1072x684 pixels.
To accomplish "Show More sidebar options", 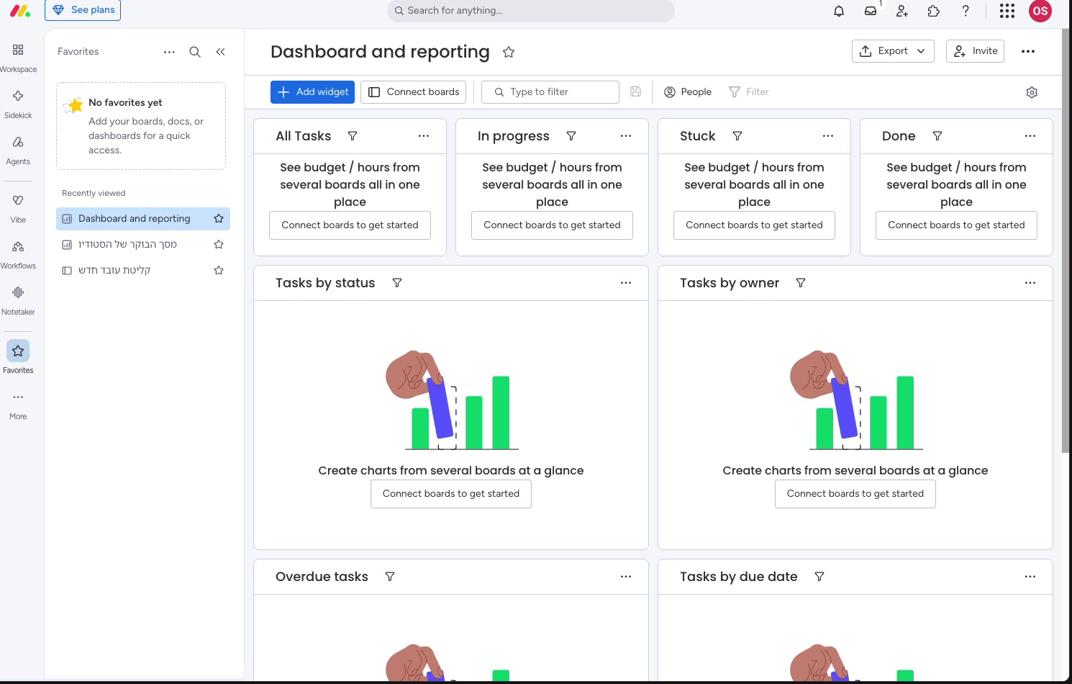I will 18,405.
